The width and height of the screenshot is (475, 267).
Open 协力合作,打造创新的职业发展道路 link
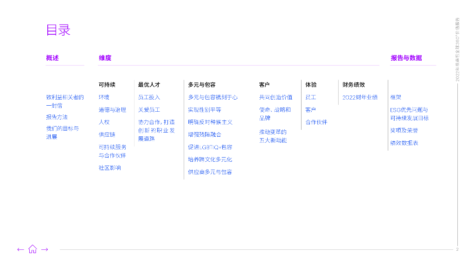(x=156, y=130)
